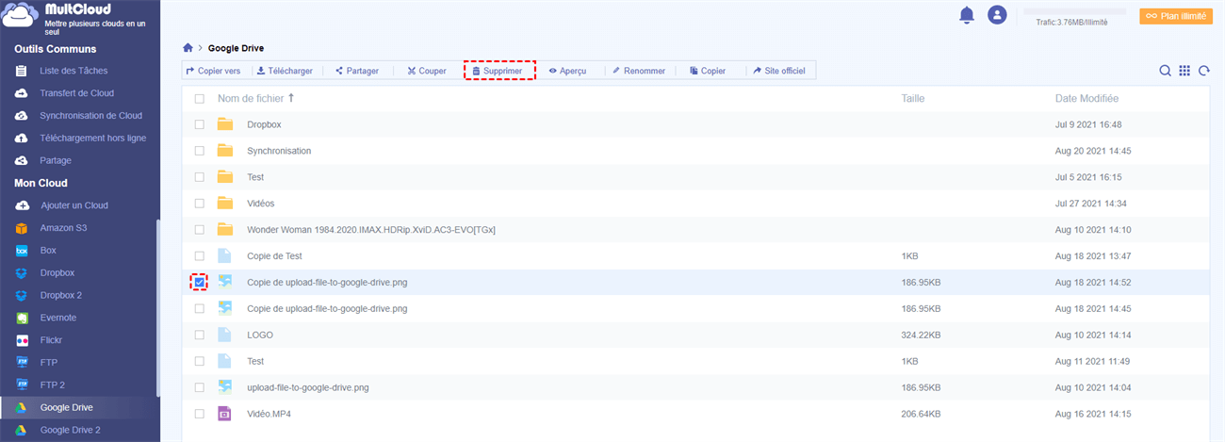Click the Dropbox folder icon in file list
1225x442 pixels.
pos(224,124)
